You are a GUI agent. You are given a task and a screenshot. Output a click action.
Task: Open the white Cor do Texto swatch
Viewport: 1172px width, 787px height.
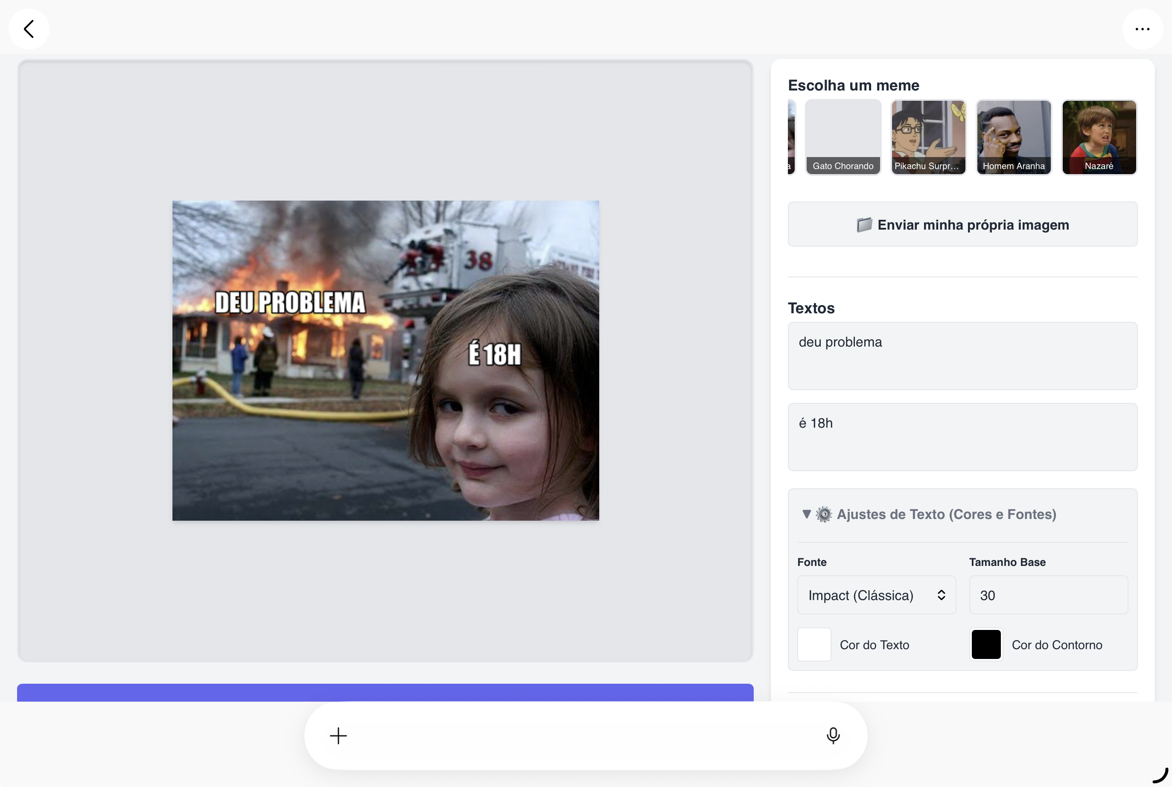[814, 644]
